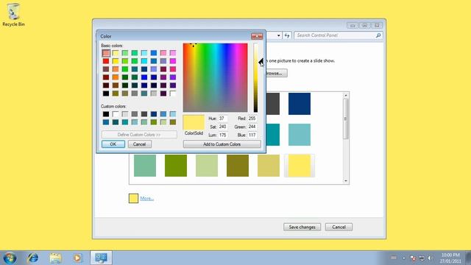
Task: Click OK in the Color dialog
Action: tap(113, 144)
